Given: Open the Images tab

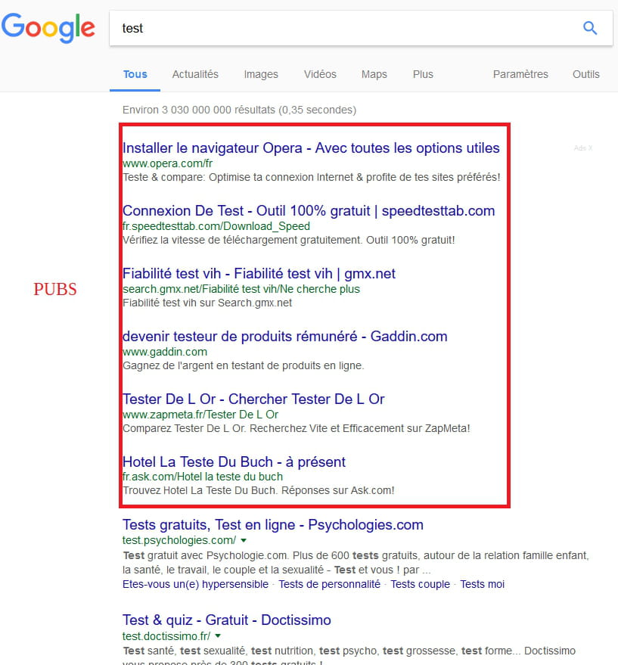Looking at the screenshot, I should click(x=261, y=74).
